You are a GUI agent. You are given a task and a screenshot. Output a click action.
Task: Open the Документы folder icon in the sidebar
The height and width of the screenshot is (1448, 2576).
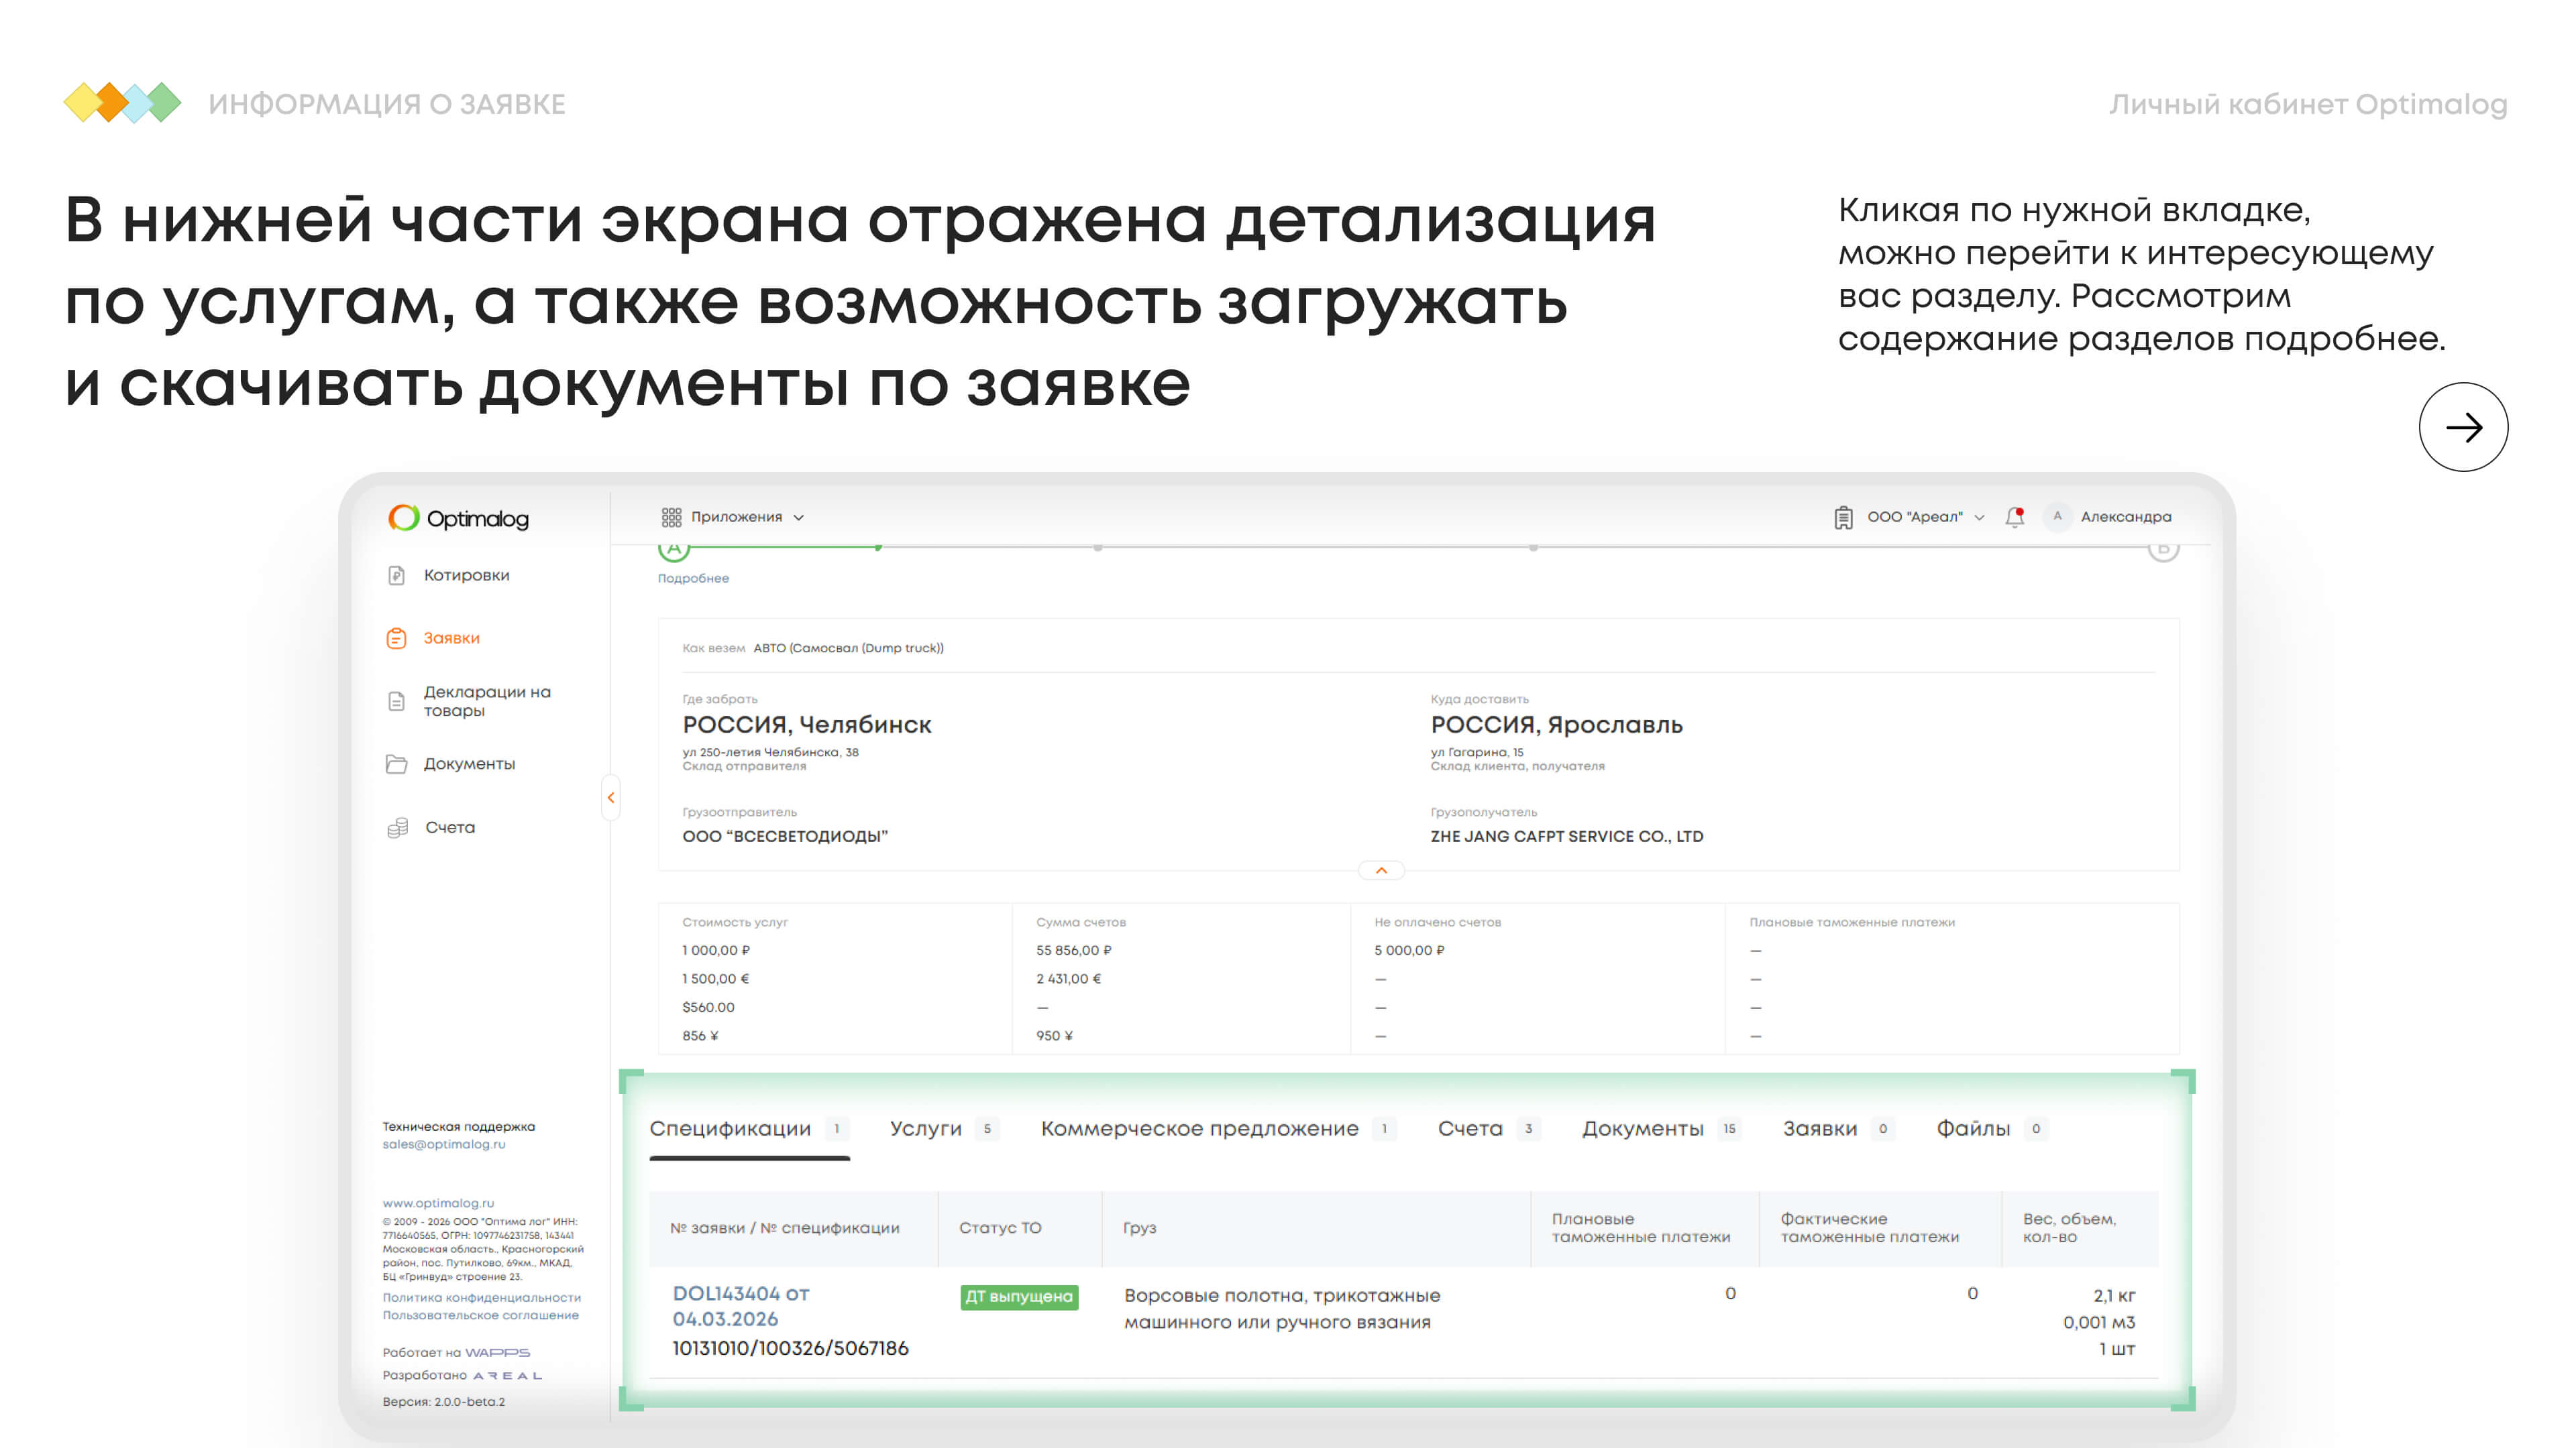396,764
